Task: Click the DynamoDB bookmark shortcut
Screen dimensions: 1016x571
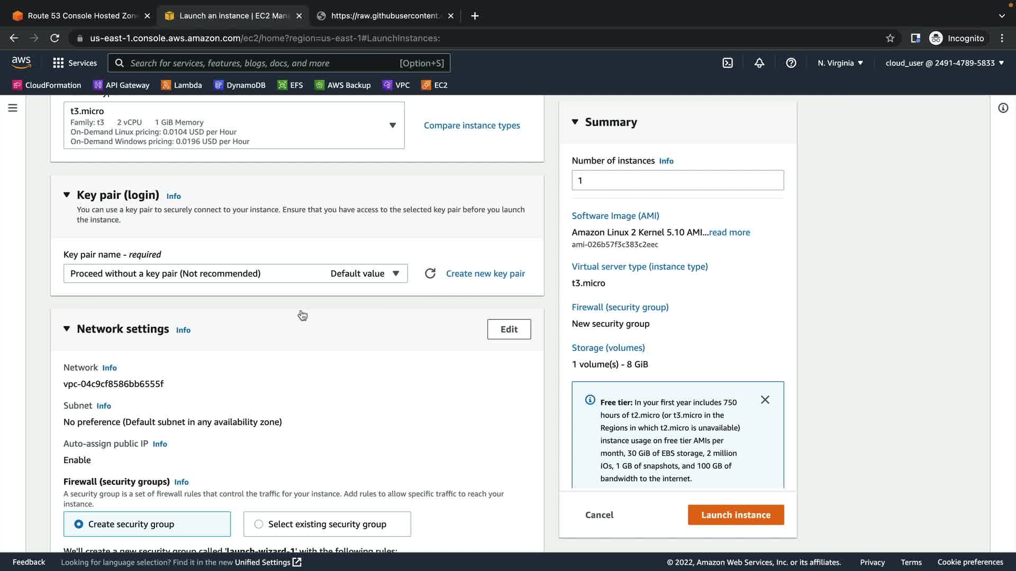Action: tap(240, 85)
